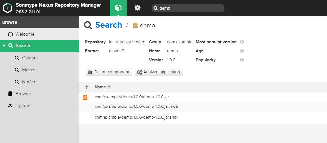Open the Browse mode cube icon

(x=118, y=8)
